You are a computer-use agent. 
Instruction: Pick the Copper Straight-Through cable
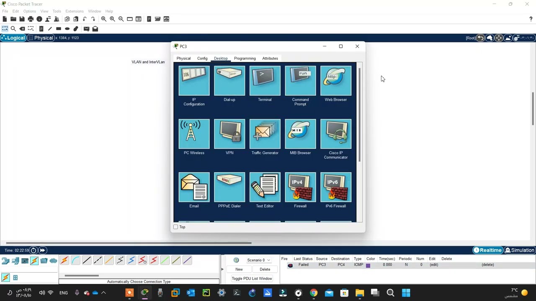[87, 260]
